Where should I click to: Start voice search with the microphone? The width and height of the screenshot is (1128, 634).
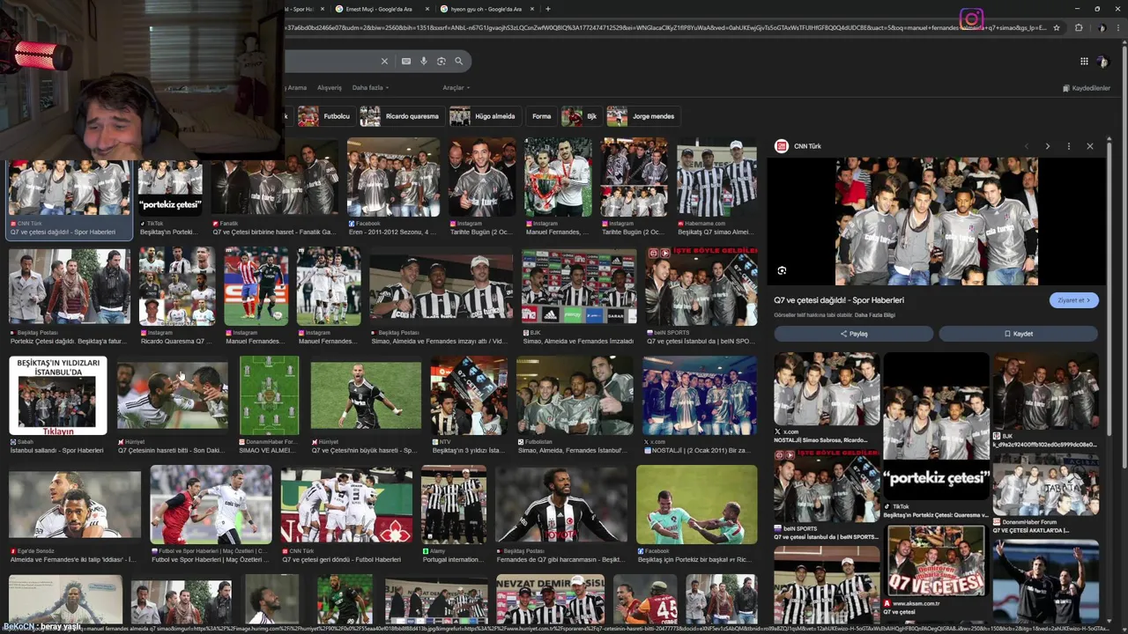(x=424, y=62)
